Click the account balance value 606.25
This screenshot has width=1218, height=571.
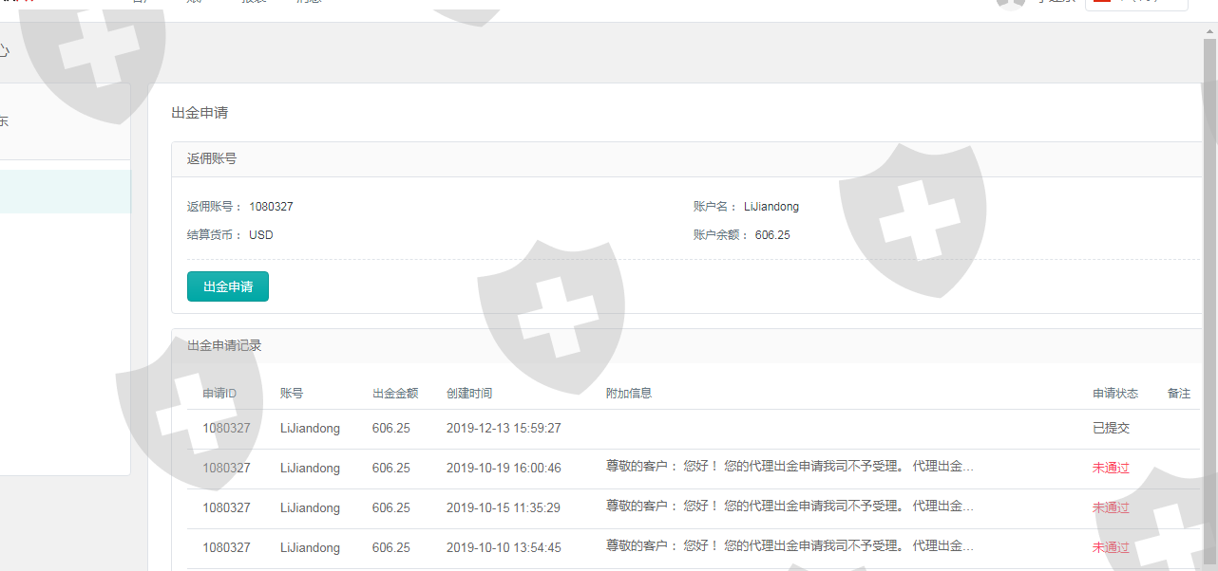[772, 235]
